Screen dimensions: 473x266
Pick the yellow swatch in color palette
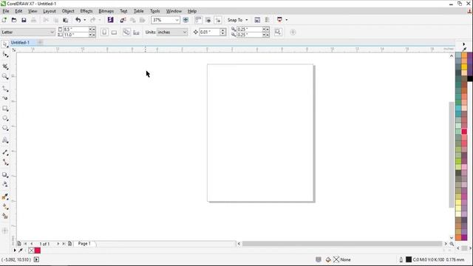point(464,66)
